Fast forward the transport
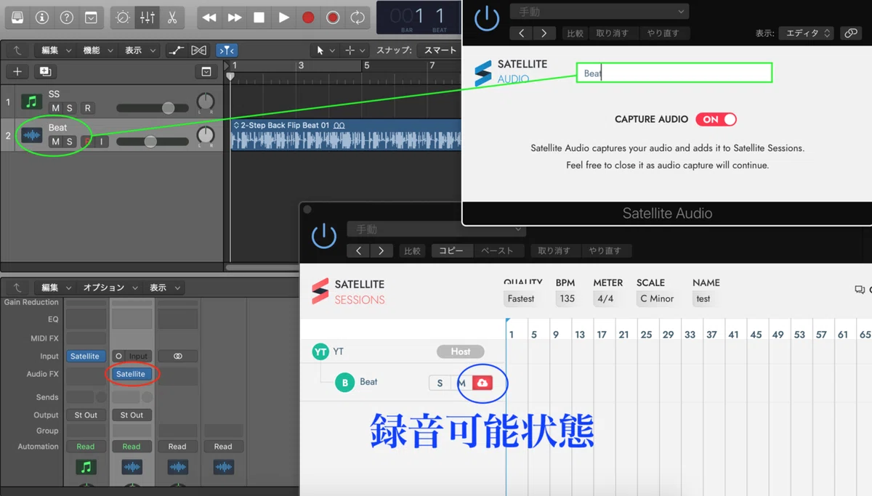 click(x=234, y=17)
